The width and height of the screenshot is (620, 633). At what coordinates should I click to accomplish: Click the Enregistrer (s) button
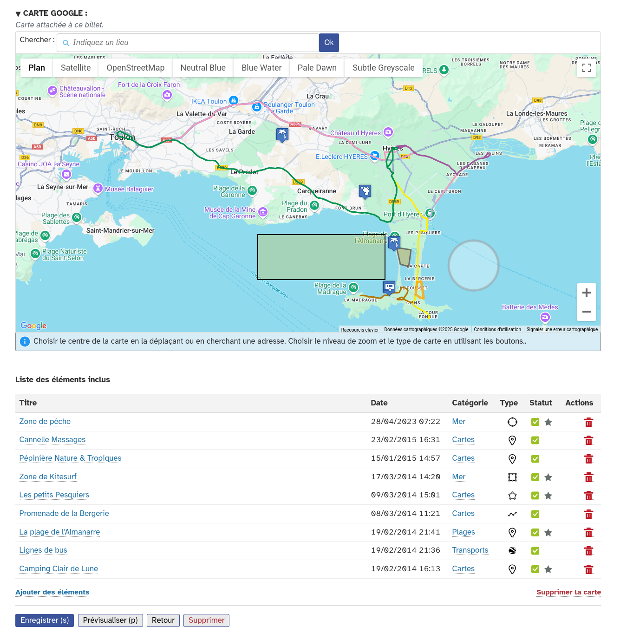[x=45, y=620]
